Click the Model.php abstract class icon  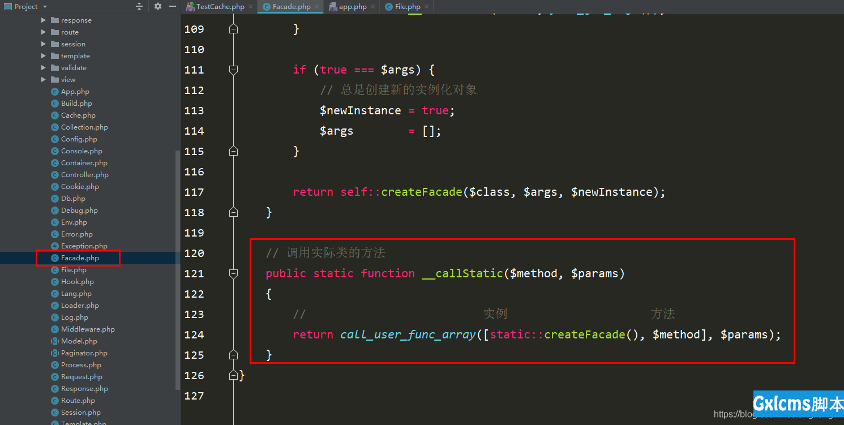55,341
